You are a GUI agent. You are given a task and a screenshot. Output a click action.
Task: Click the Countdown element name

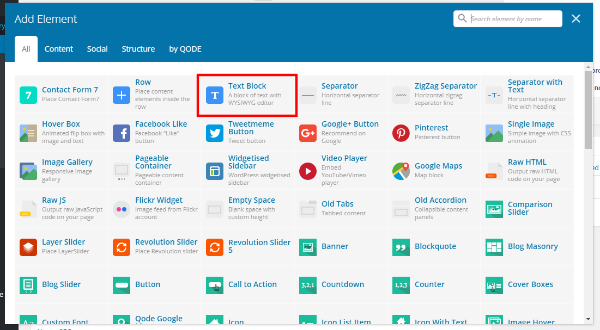click(x=343, y=284)
